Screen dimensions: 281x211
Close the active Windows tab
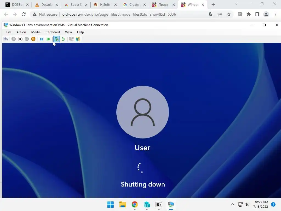[x=203, y=5]
